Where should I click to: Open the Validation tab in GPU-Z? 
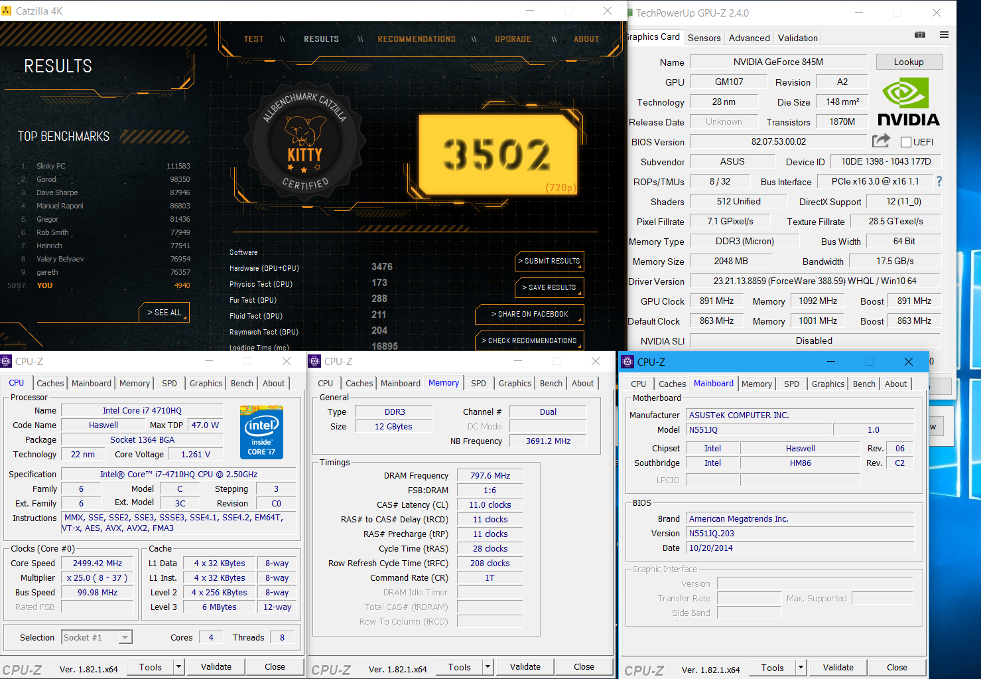(797, 38)
